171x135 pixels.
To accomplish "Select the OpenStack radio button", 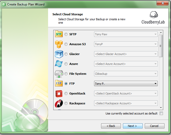I will tap(66, 93).
